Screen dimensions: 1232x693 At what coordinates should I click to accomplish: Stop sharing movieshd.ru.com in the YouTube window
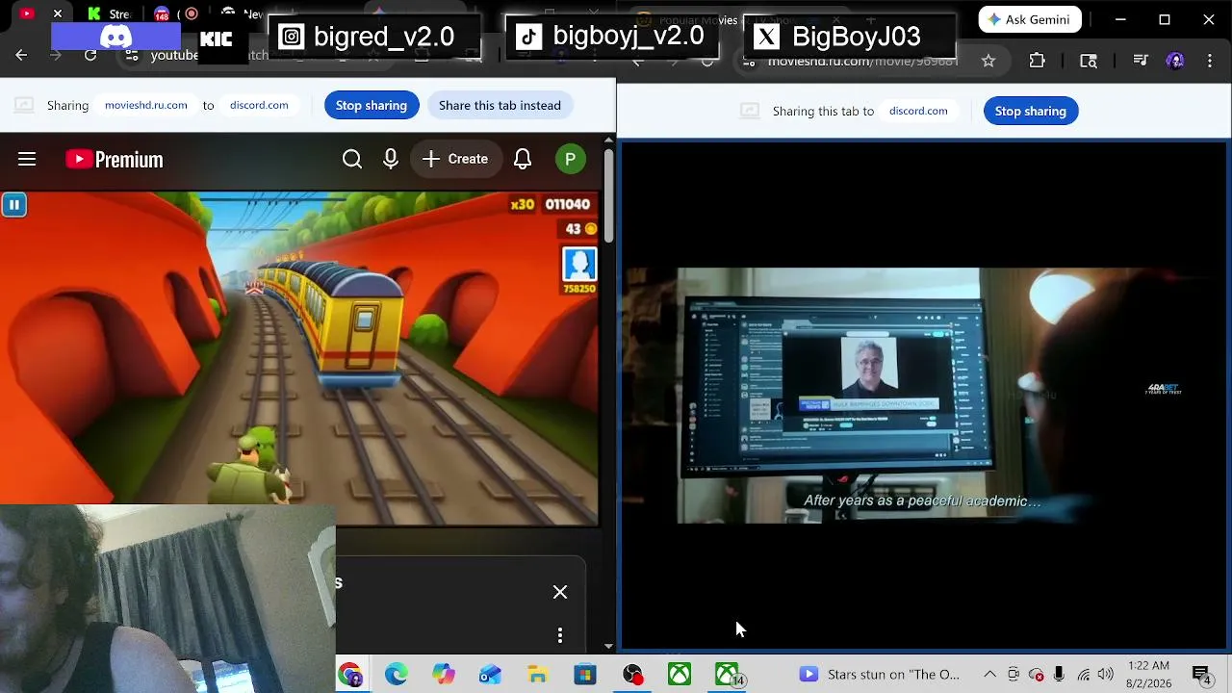[372, 105]
